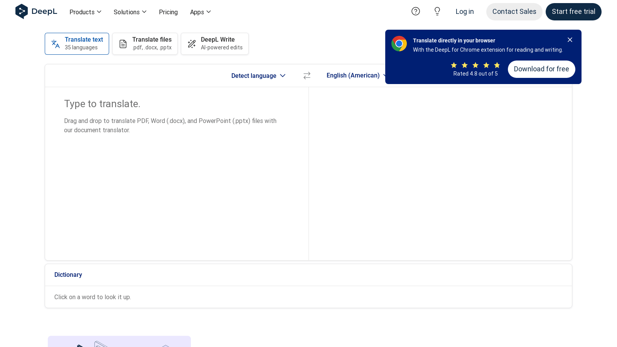Open the English (American) target language dropdown
The height and width of the screenshot is (347, 617).
[357, 76]
